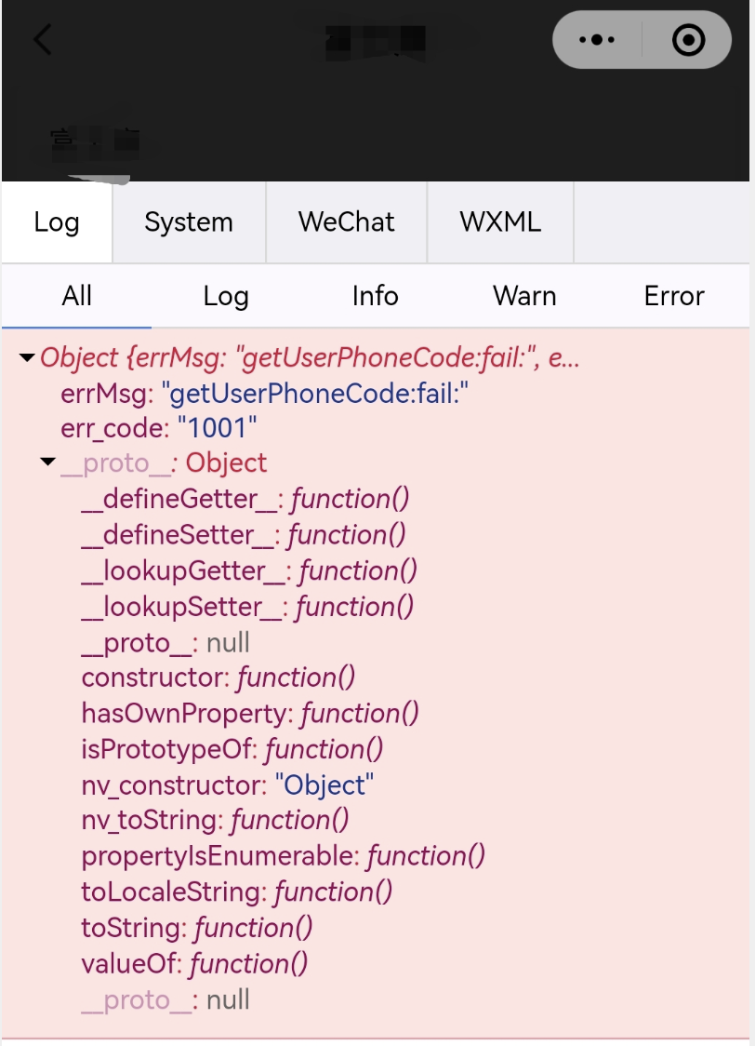The image size is (755, 1046).
Task: Open the WXML tab
Action: tap(500, 222)
